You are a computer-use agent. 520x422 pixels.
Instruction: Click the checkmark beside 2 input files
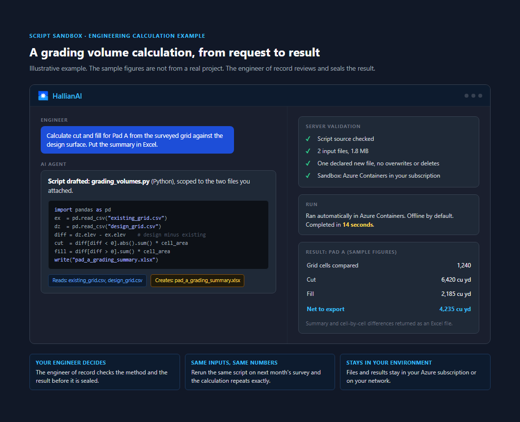(308, 151)
